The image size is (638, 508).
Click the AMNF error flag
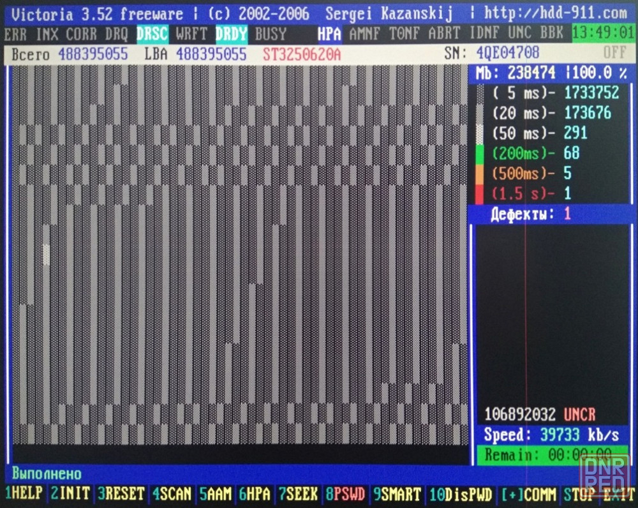pyautogui.click(x=365, y=33)
